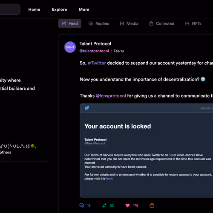Click the Replies tab chat icon
Image resolution: width=213 pixels, height=213 pixels.
click(91, 23)
